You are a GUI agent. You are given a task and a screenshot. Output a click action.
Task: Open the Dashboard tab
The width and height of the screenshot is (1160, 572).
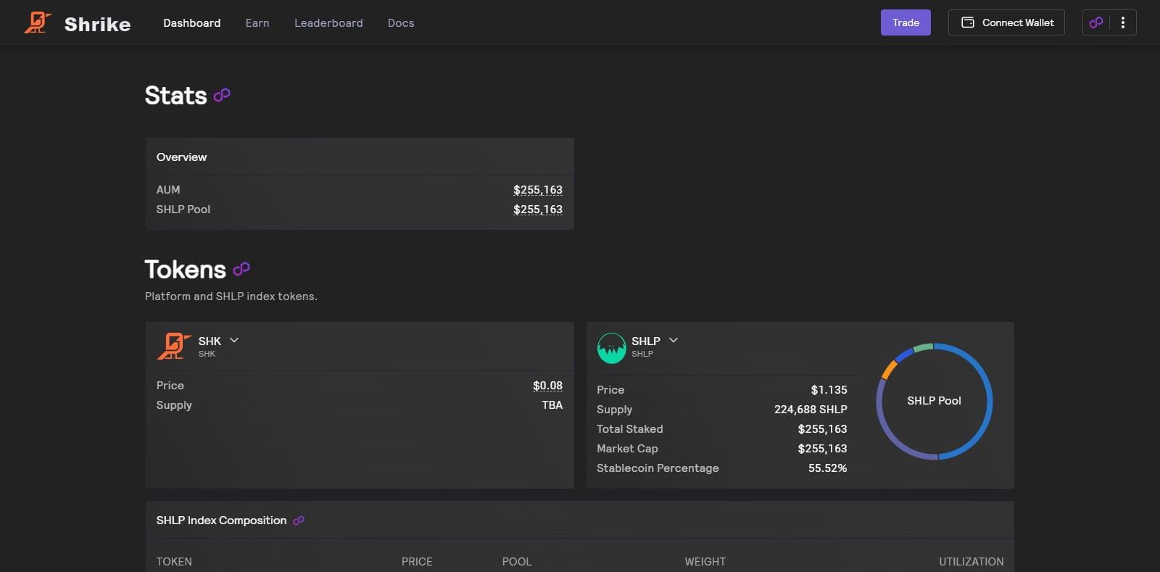[x=191, y=23]
